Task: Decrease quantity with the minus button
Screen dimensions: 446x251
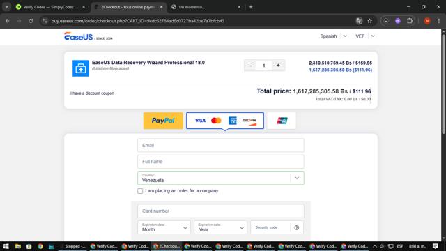Action: 250,66
